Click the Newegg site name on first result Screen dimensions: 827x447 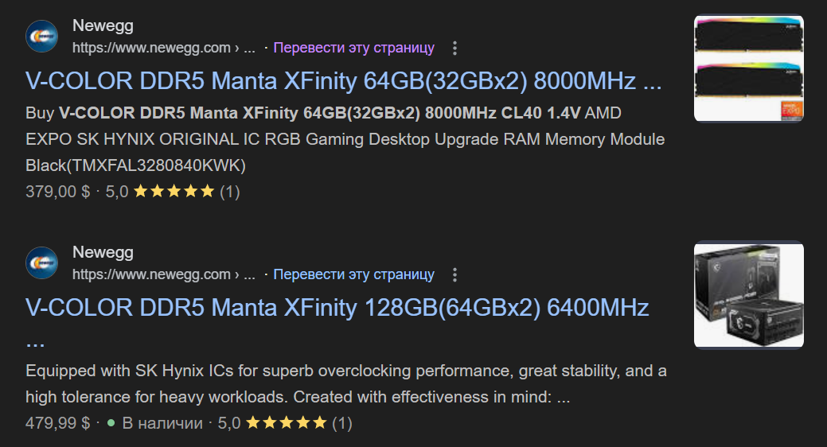coord(103,25)
